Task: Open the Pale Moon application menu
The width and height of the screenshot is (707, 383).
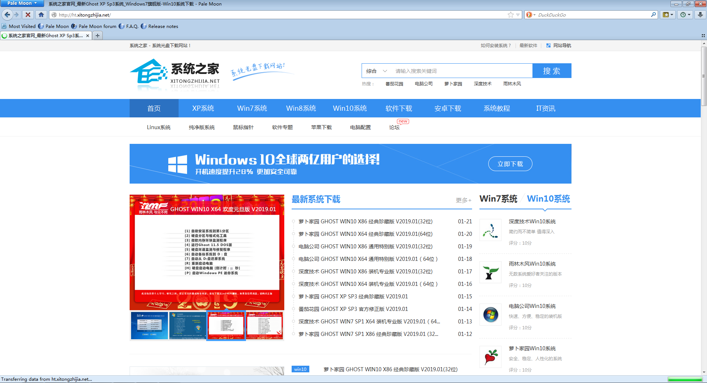Action: tap(22, 3)
